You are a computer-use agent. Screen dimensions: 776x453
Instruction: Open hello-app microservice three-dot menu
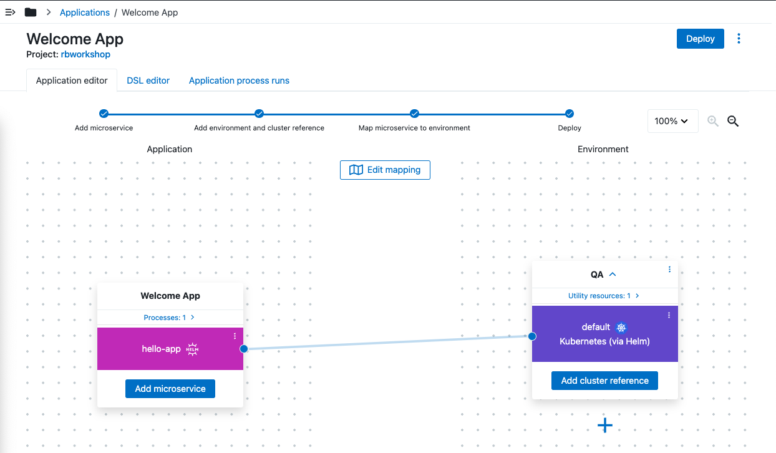click(235, 336)
